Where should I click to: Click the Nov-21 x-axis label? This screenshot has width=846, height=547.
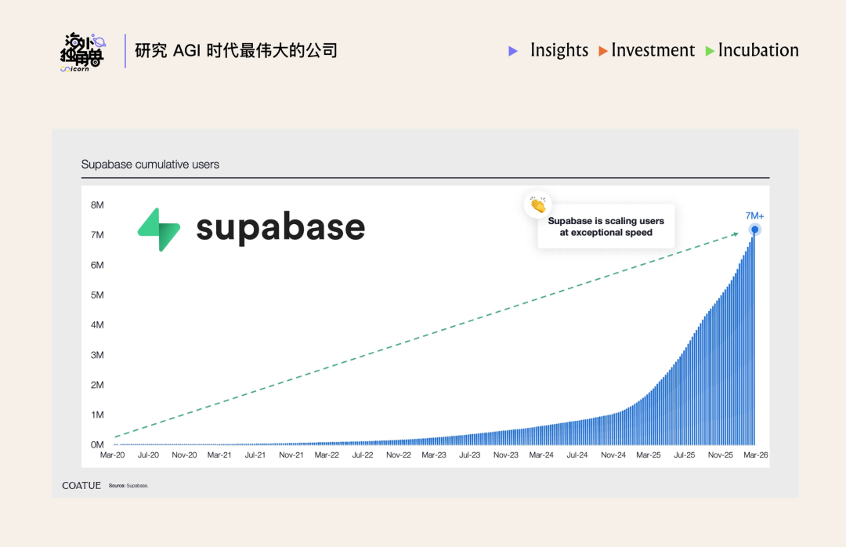291,455
